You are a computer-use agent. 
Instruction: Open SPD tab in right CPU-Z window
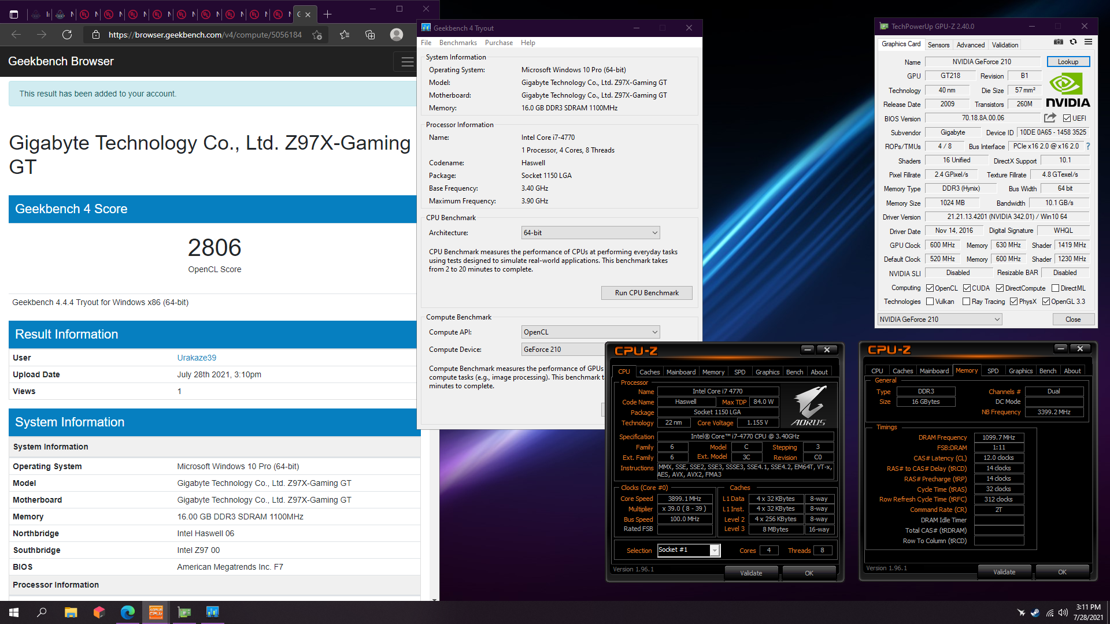993,371
